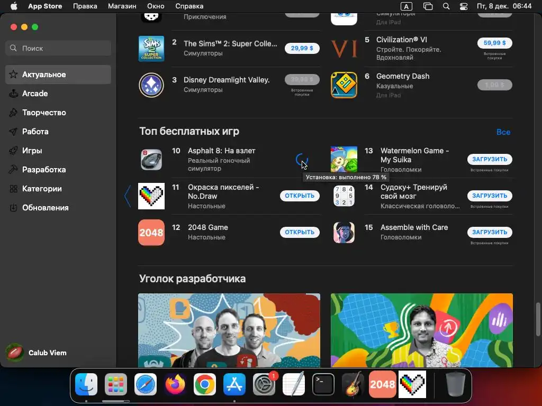
Task: Open input source indicator in menu bar
Action: 406,6
